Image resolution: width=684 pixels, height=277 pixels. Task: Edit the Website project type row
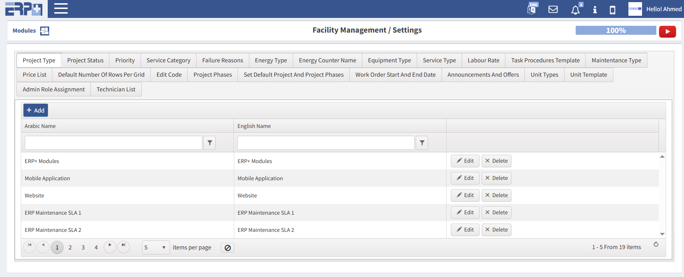point(465,195)
